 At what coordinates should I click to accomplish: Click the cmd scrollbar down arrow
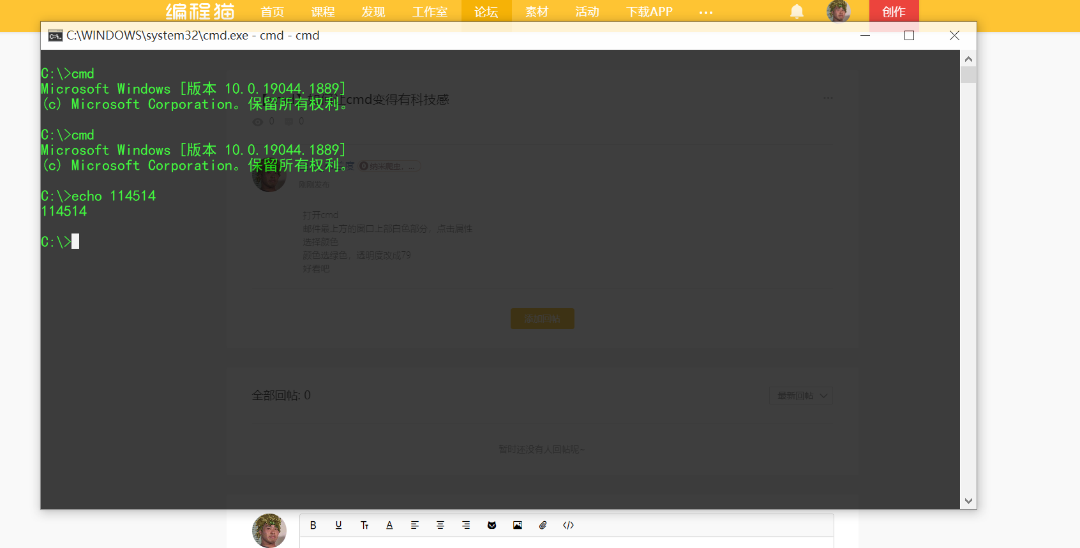(x=968, y=501)
